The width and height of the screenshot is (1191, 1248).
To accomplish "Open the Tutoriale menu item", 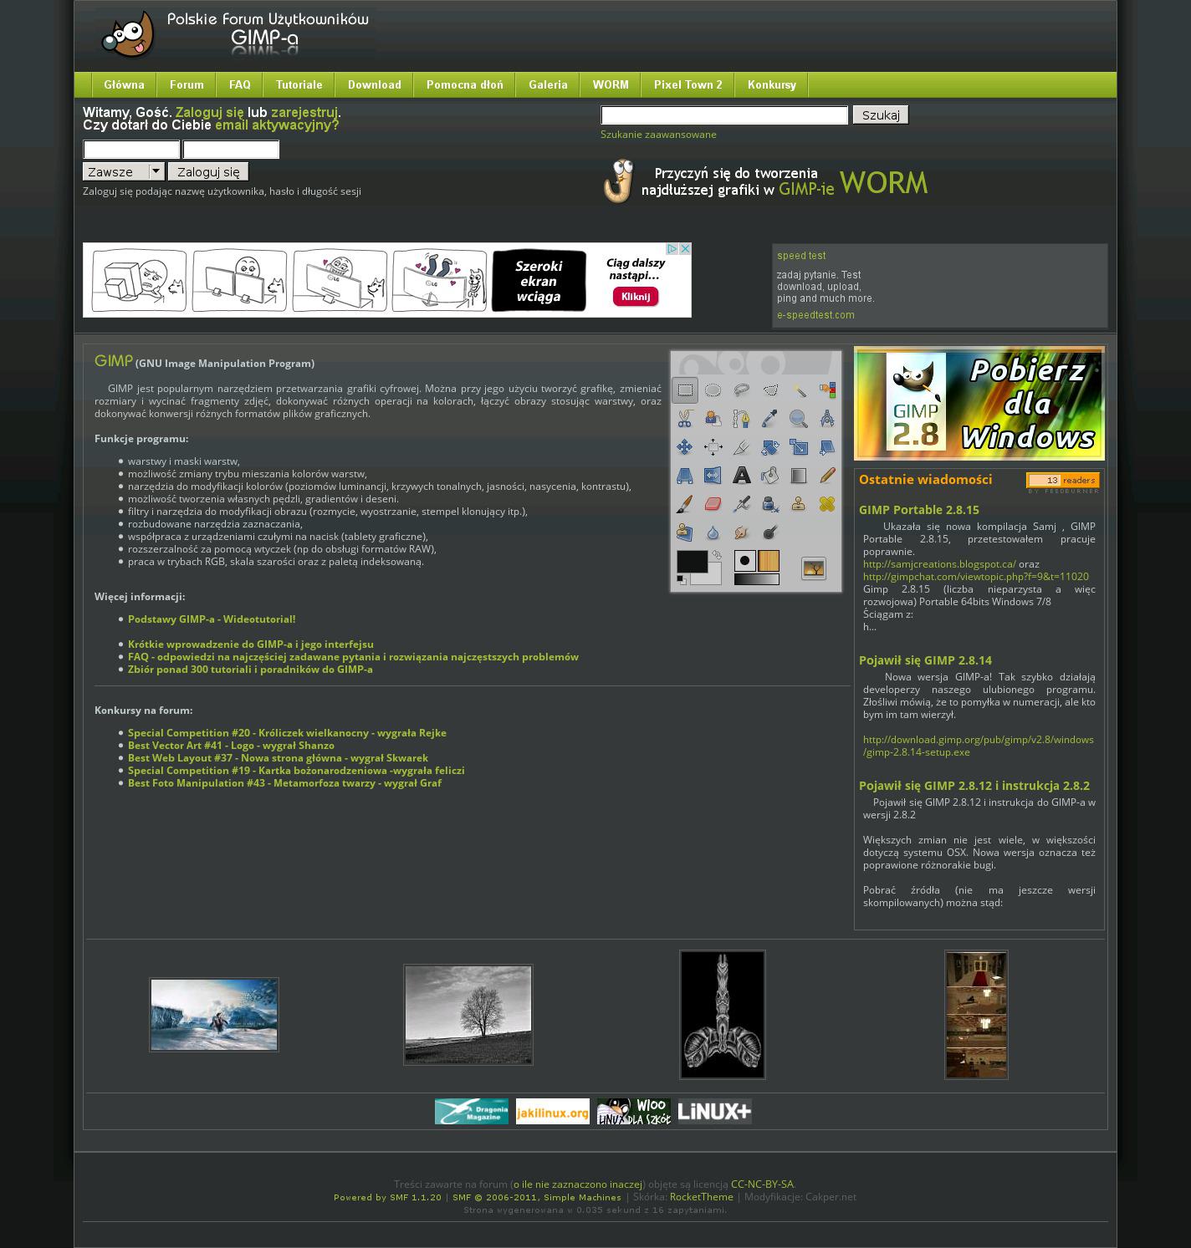I will pyautogui.click(x=299, y=84).
